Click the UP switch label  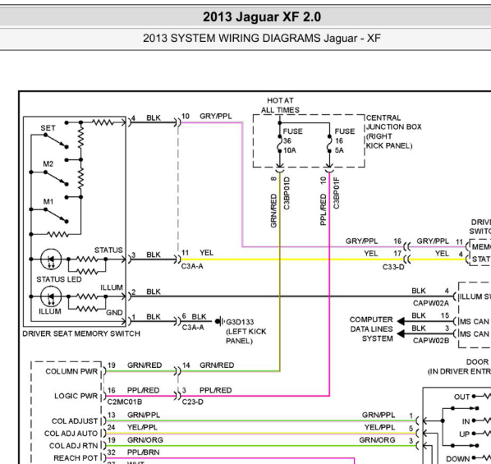coord(465,434)
